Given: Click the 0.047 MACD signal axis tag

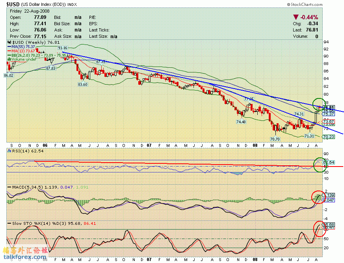Looking at the screenshot, I should click(328, 200).
